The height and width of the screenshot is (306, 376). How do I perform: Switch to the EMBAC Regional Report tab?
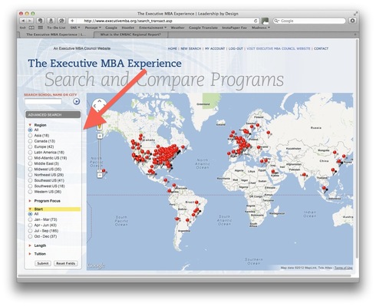[x=130, y=35]
